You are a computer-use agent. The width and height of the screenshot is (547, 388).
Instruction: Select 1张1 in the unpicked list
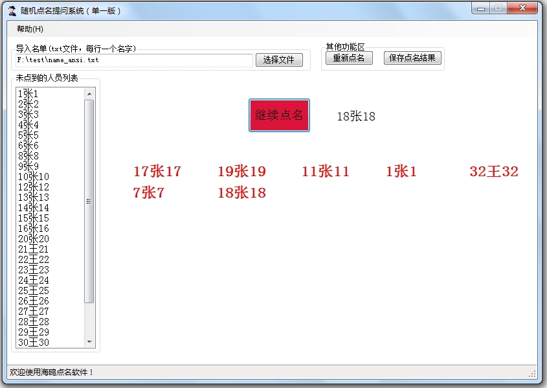click(x=50, y=94)
